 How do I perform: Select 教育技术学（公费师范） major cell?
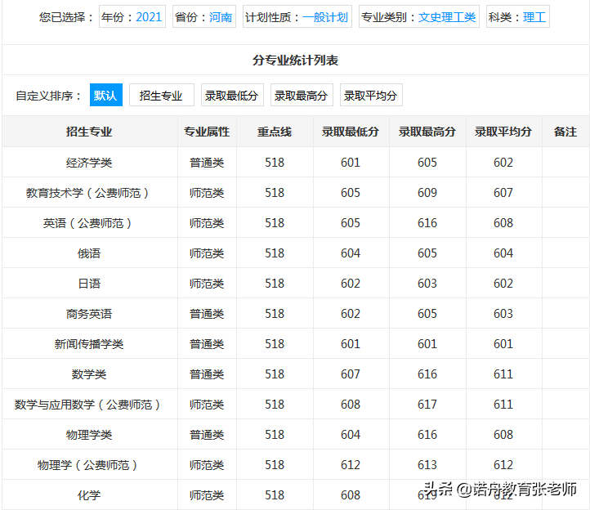point(89,193)
